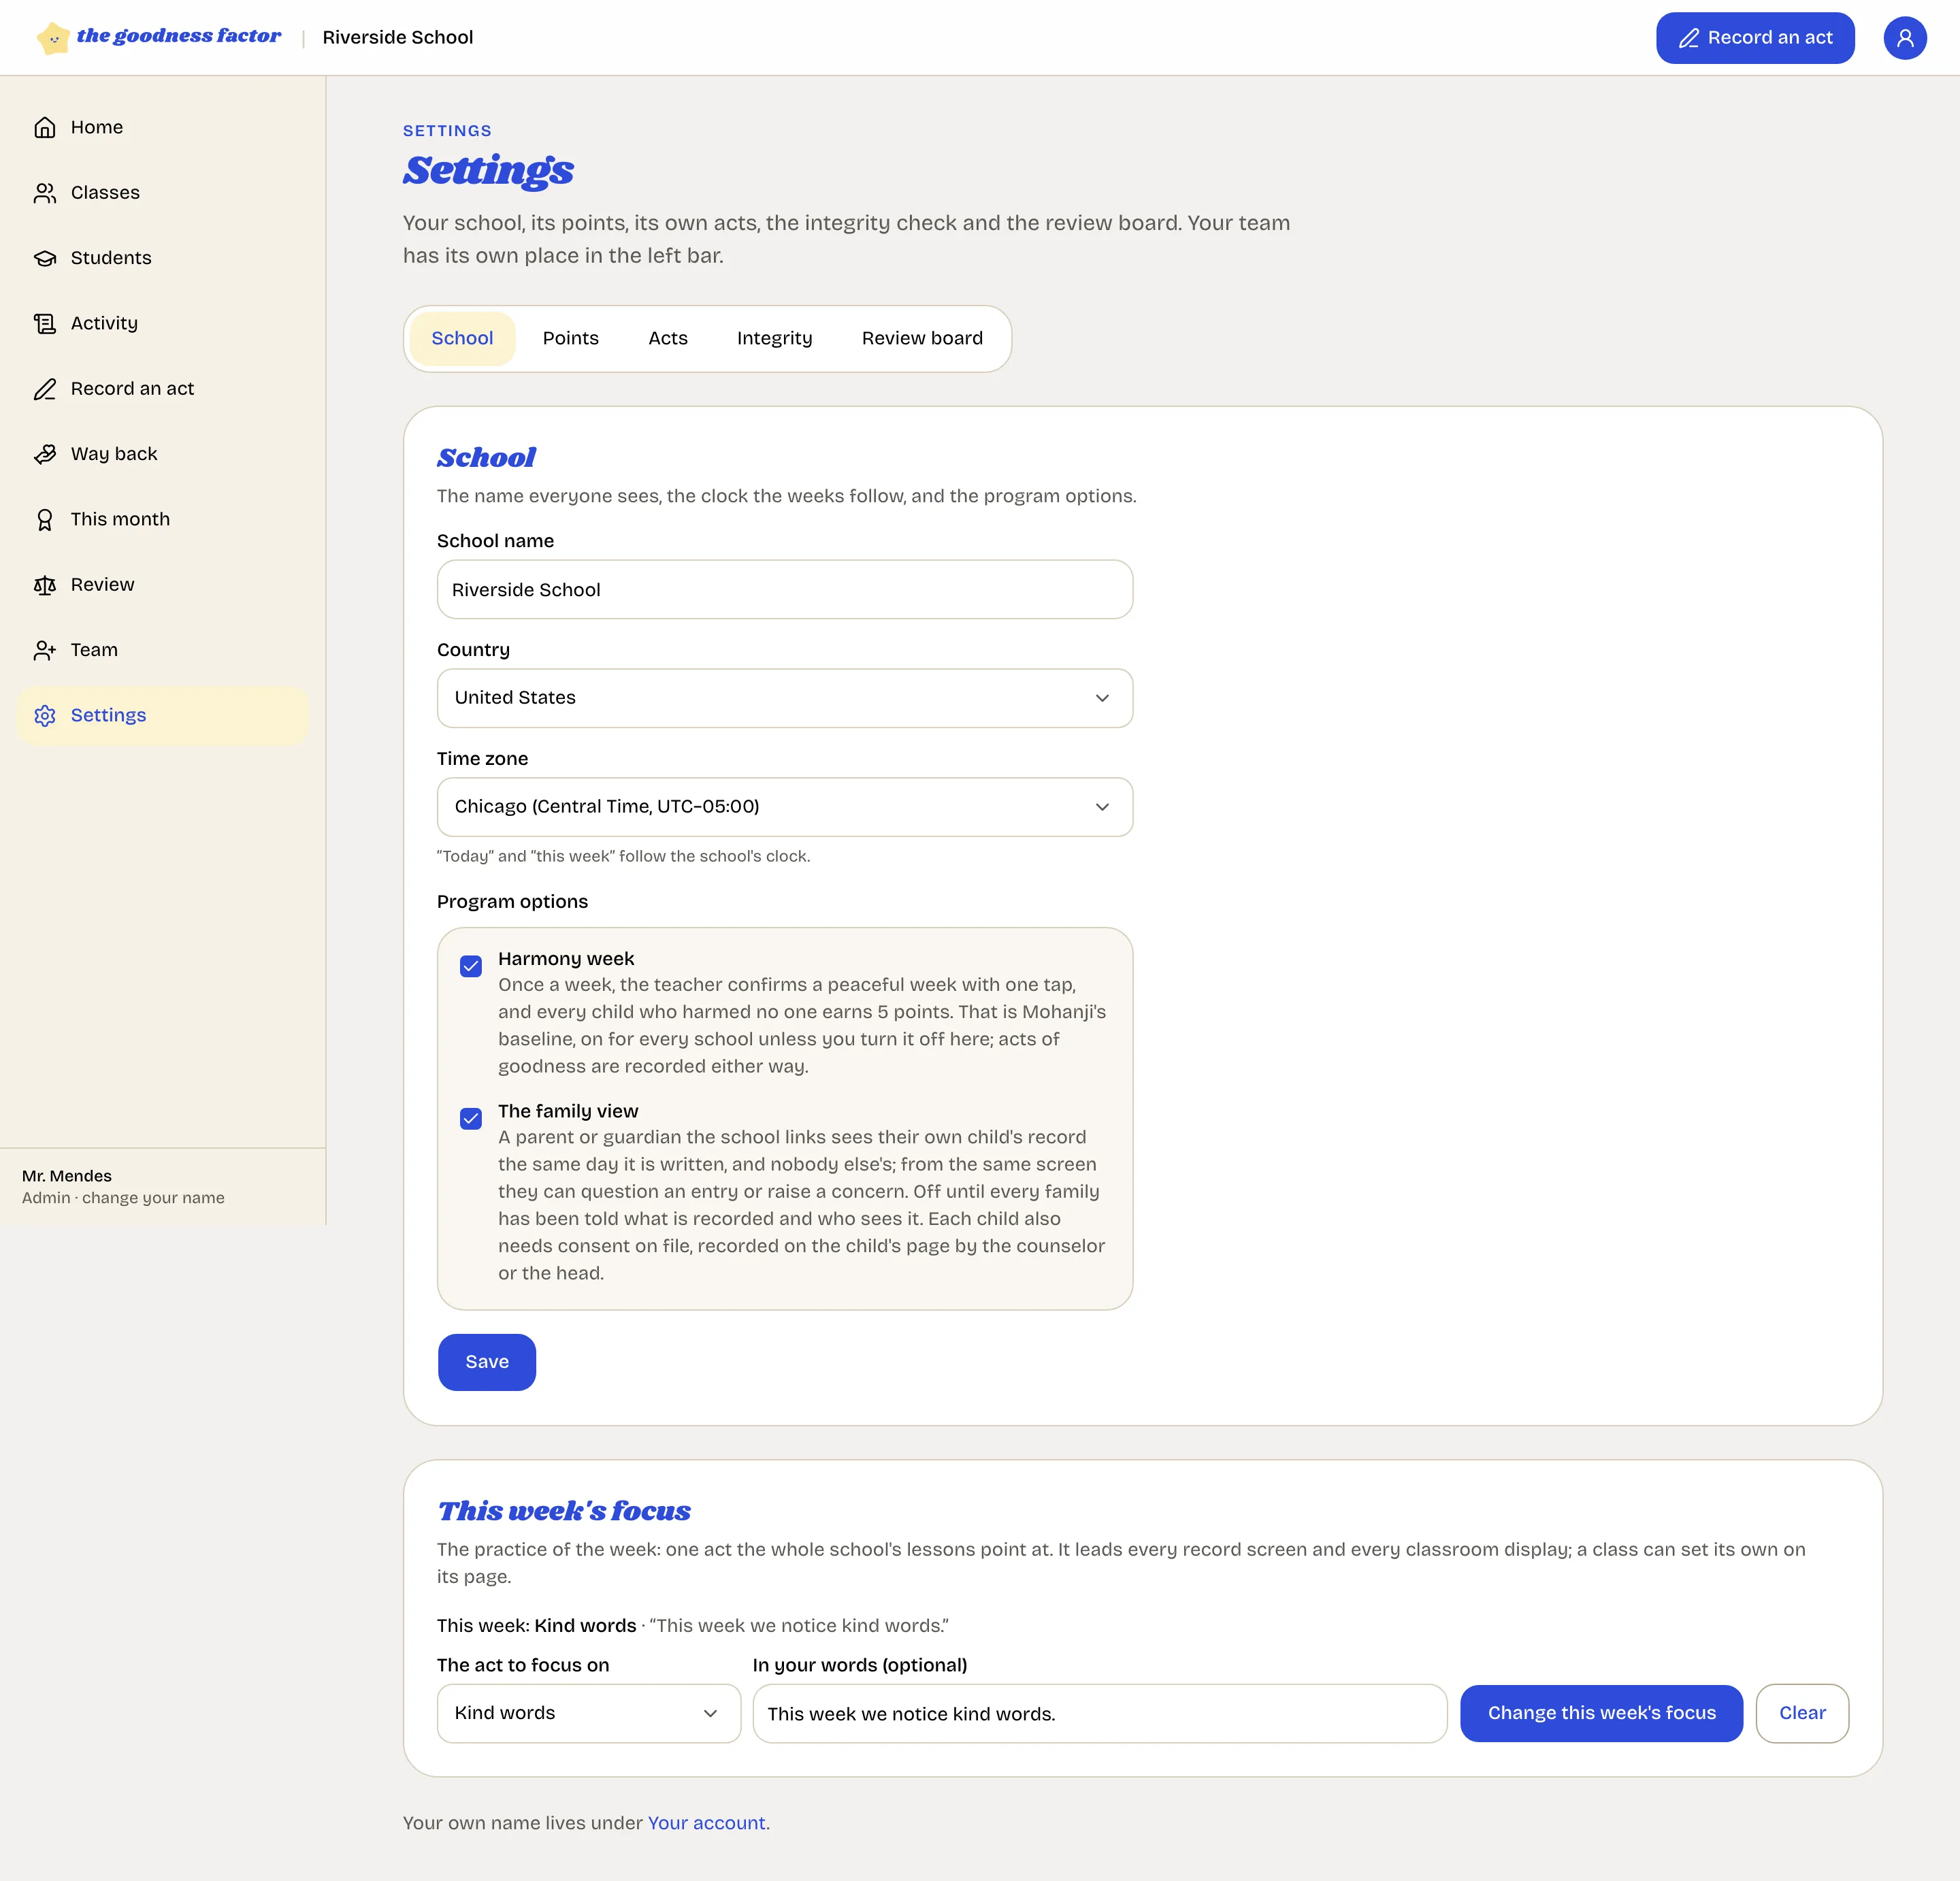The image size is (1960, 1881).
Task: Click Change this week's focus button
Action: click(x=1601, y=1713)
